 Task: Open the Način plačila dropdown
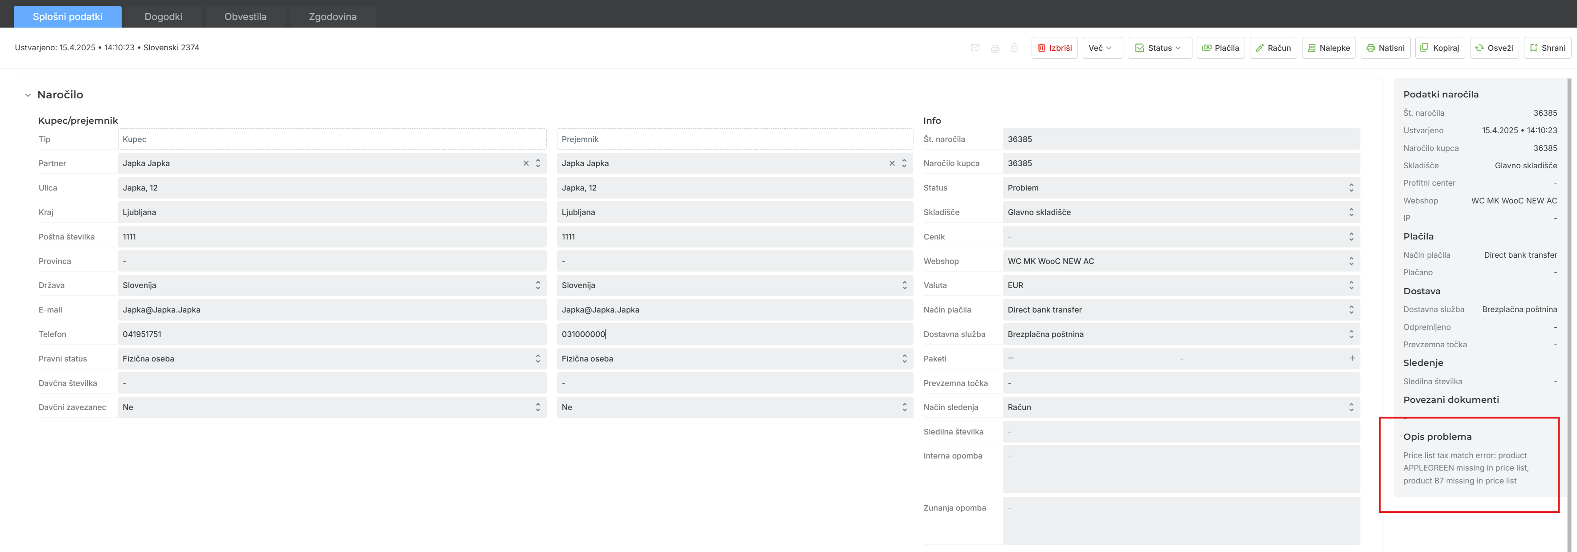point(1181,310)
